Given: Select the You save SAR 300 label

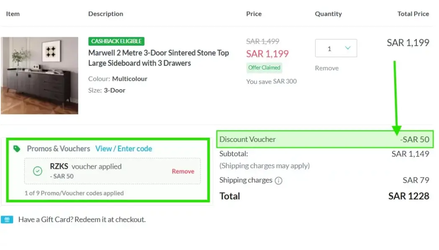Looking at the screenshot, I should pyautogui.click(x=271, y=81).
